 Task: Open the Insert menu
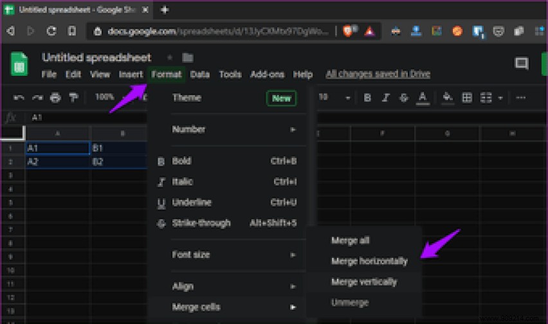point(131,75)
